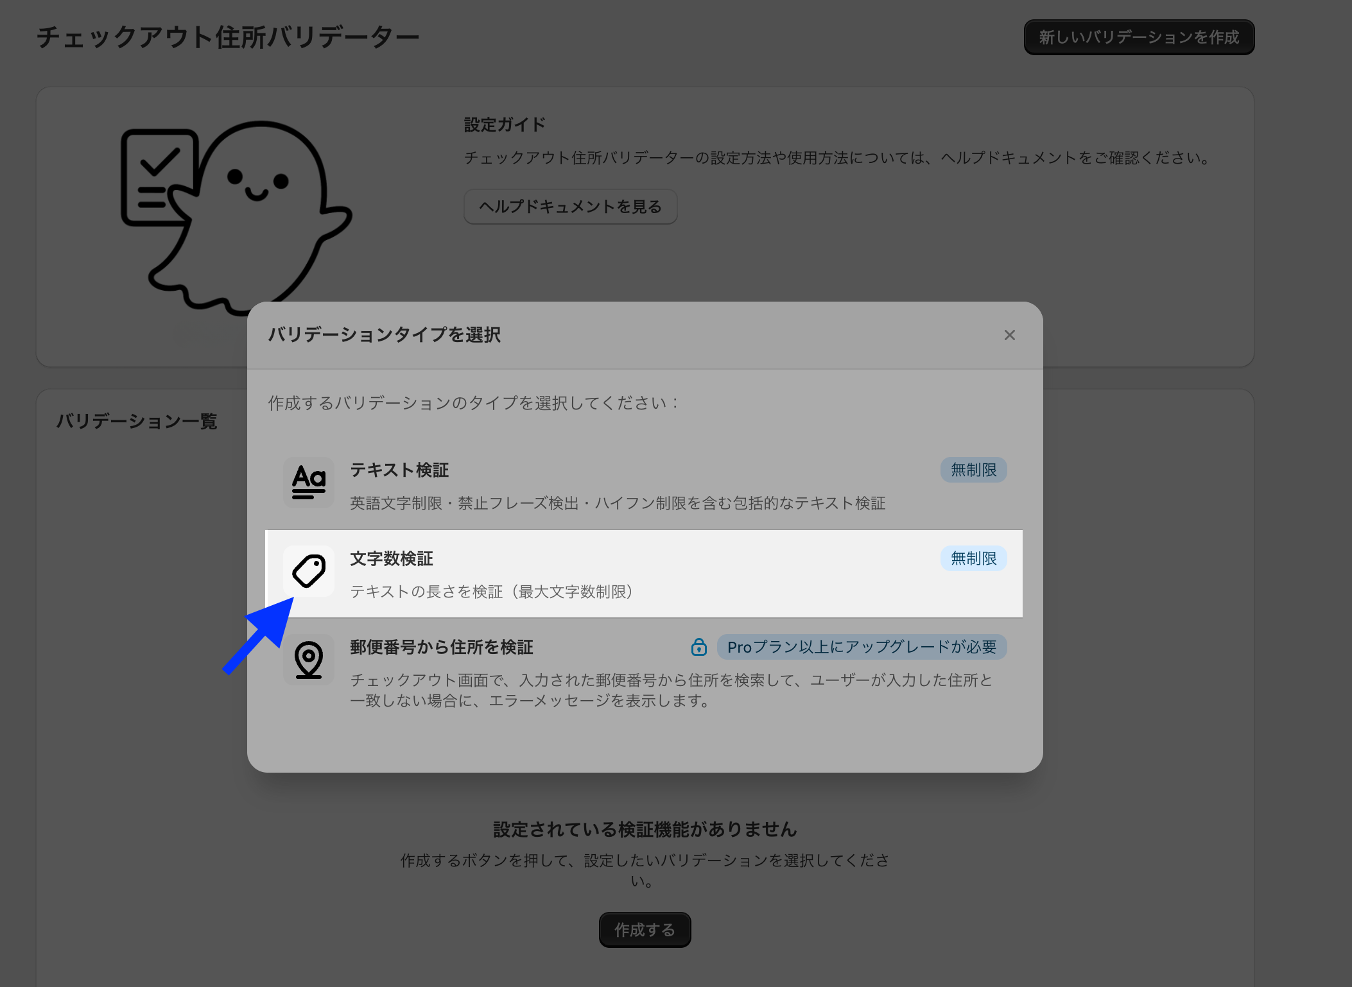
Task: Click 無制限 badge on テキスト検証 row
Action: [973, 470]
